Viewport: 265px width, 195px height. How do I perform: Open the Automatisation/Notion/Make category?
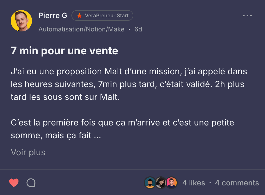tap(81, 29)
